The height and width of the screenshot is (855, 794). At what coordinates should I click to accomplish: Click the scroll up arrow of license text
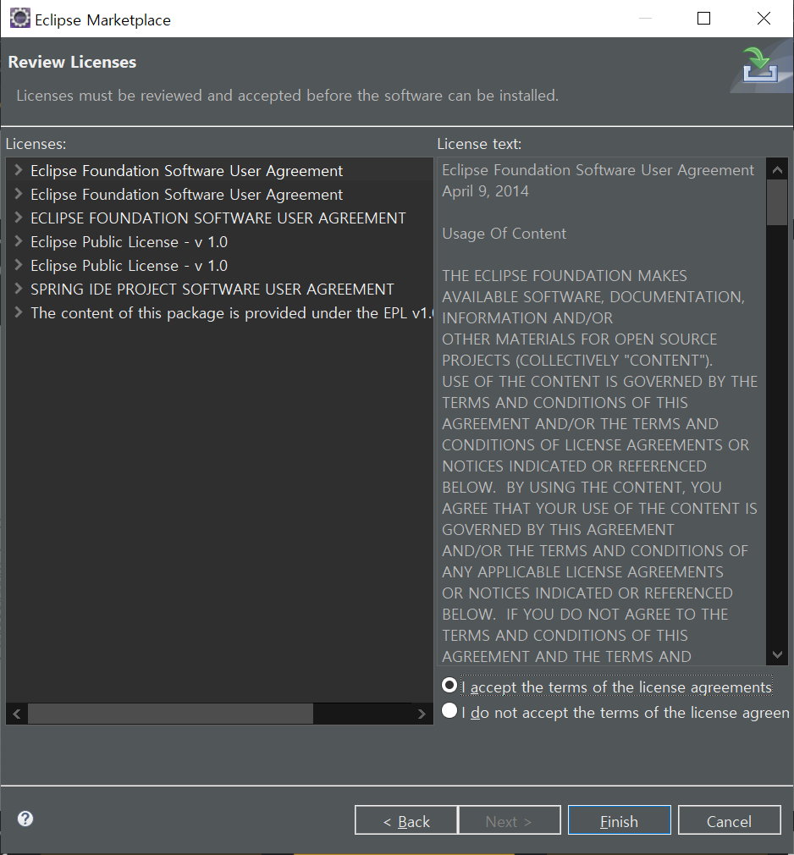click(777, 169)
